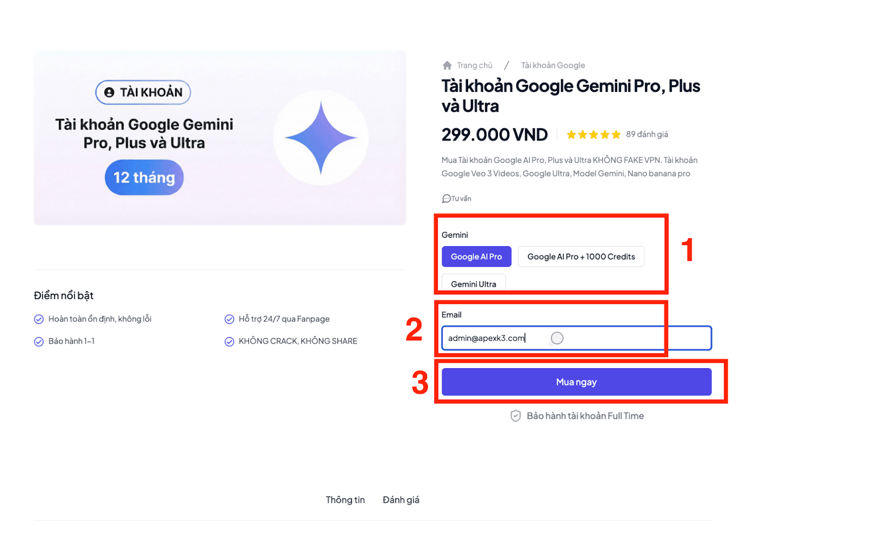Click the shield warranty icon
Viewport: 881px width, 535px height.
(515, 416)
